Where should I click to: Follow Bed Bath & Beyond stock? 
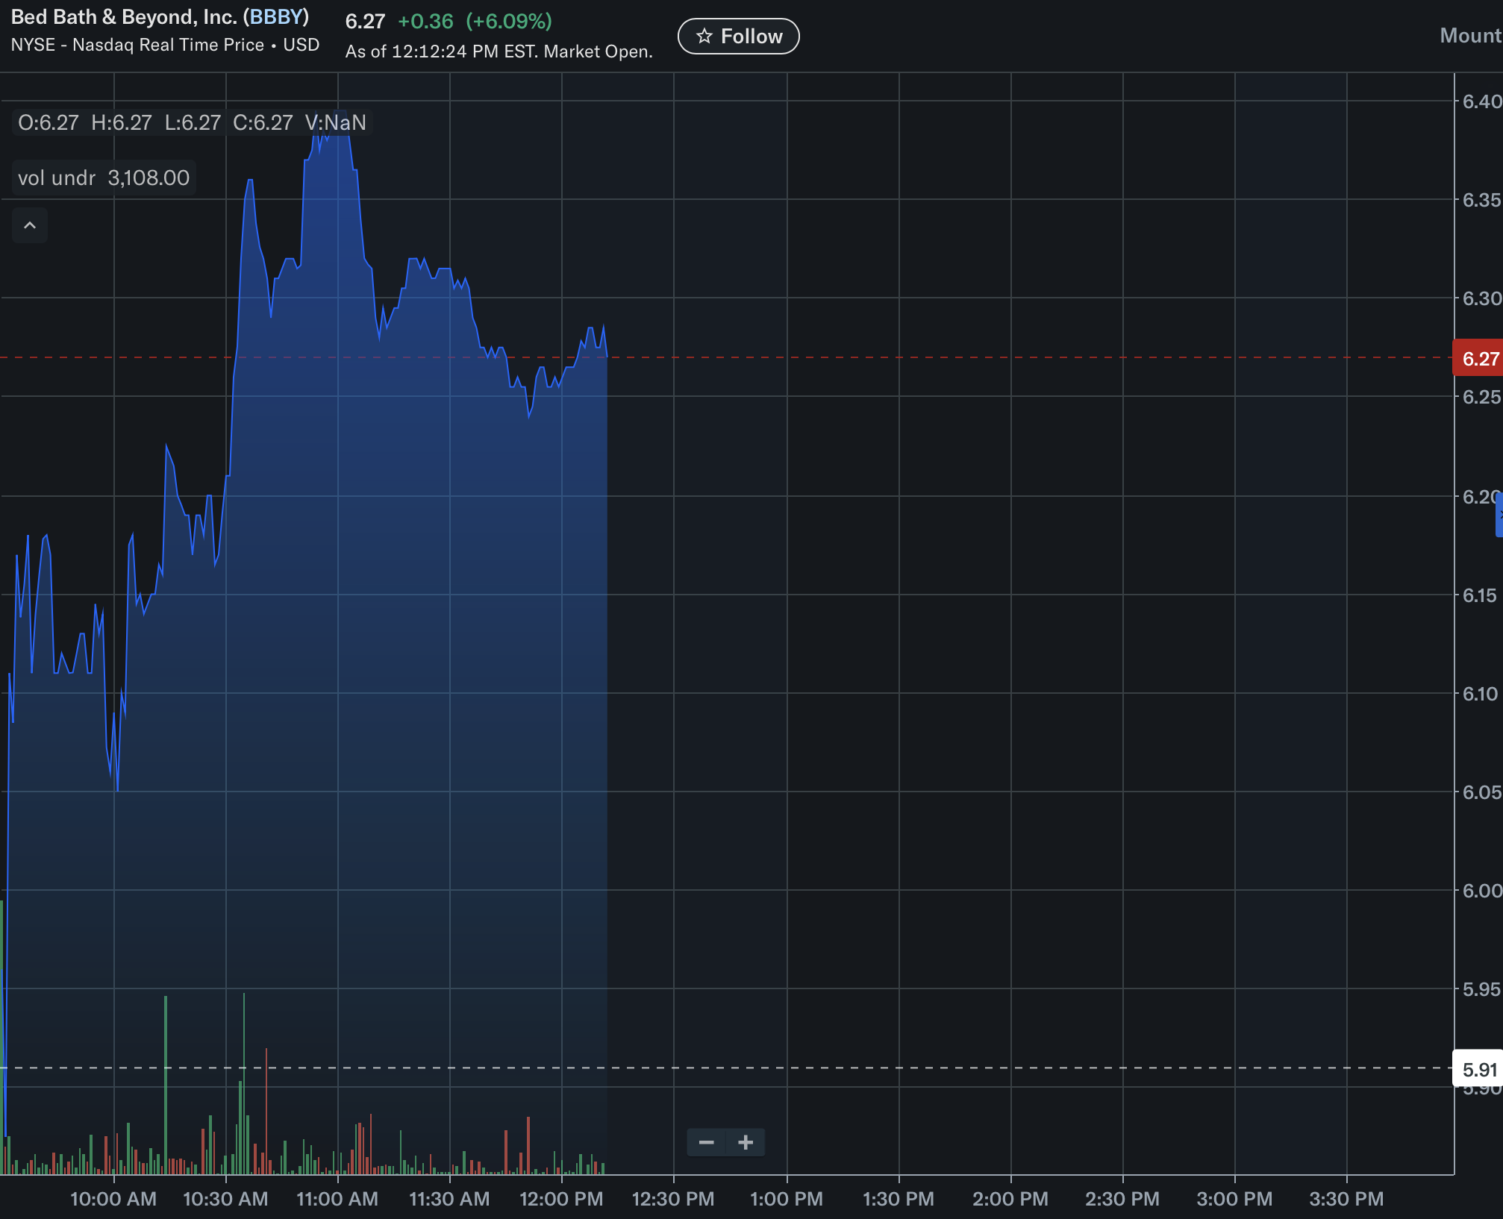[x=738, y=36]
